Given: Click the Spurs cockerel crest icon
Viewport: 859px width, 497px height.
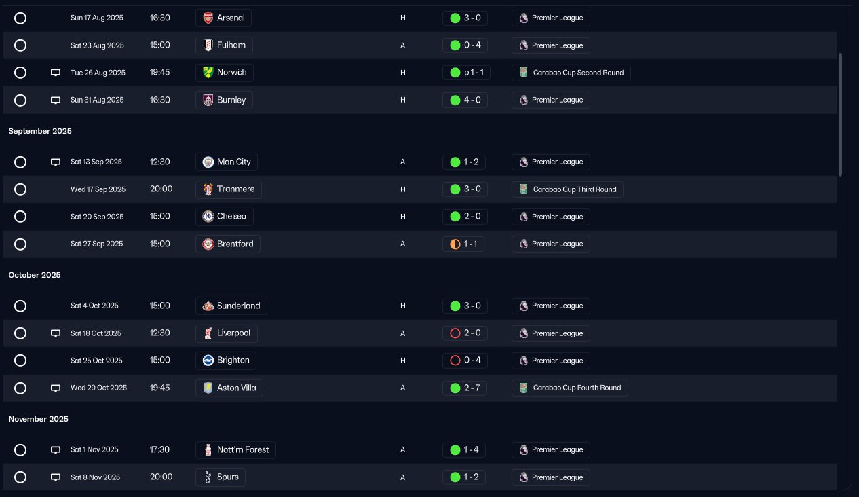Looking at the screenshot, I should [208, 477].
